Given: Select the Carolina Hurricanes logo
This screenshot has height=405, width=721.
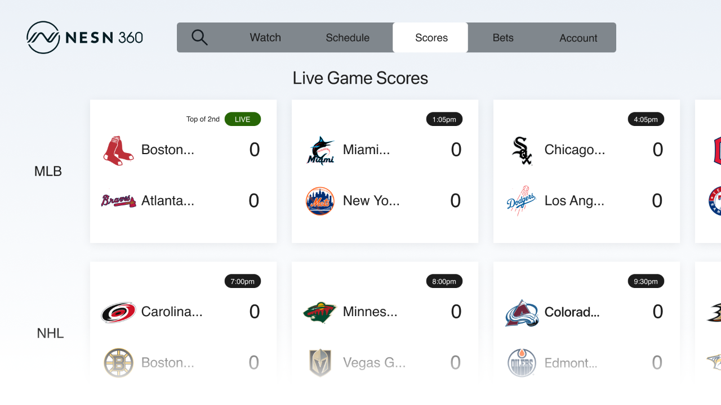Looking at the screenshot, I should [118, 312].
